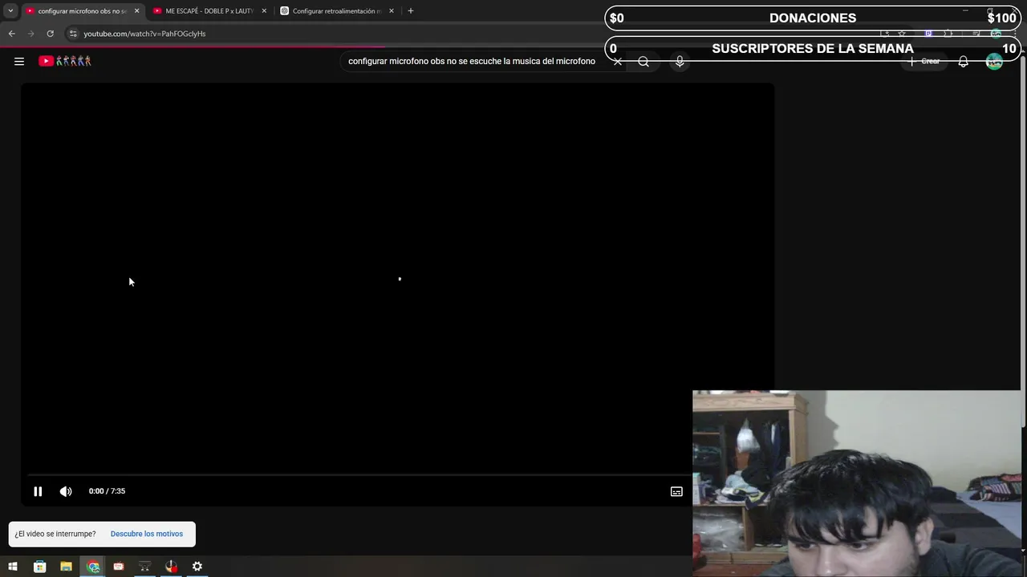
Task: Click the ¿El video se interrumpe? message
Action: (x=55, y=534)
